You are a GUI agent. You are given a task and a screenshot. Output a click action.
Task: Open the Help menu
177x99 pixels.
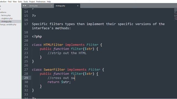click(x=49, y=2)
